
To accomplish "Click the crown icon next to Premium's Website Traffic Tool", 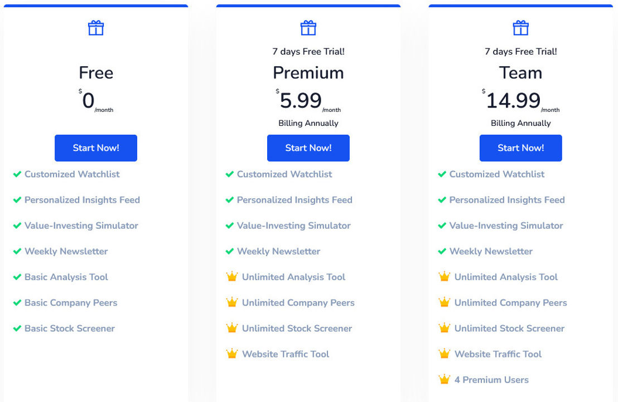I will point(232,354).
